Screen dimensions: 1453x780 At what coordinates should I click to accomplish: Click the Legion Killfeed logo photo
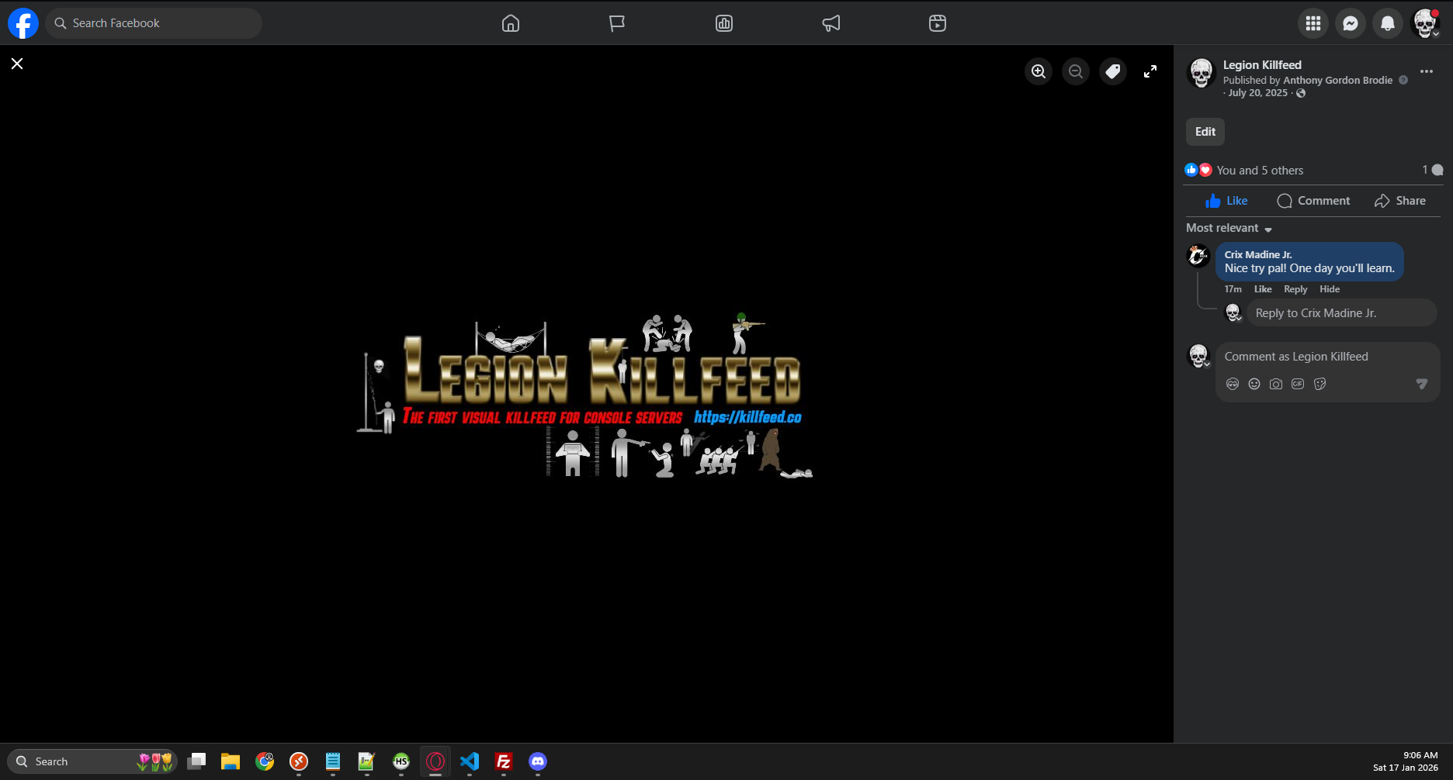click(585, 395)
